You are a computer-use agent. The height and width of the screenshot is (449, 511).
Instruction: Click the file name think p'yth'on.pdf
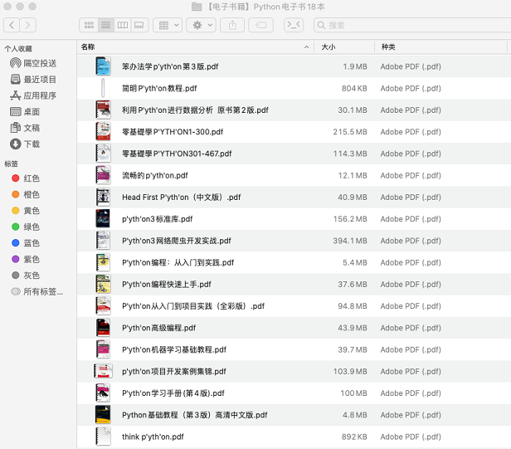[153, 437]
